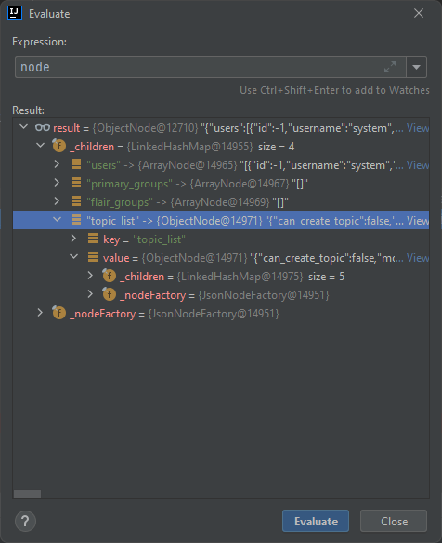Click the Evaluate button
Image resolution: width=442 pixels, height=543 pixels.
point(316,521)
